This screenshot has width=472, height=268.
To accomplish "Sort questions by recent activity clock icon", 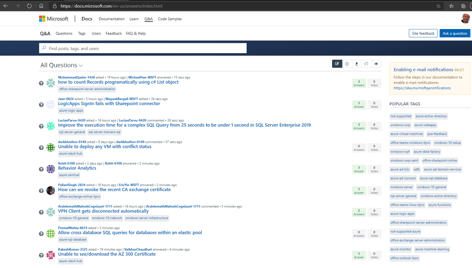I will pyautogui.click(x=347, y=63).
